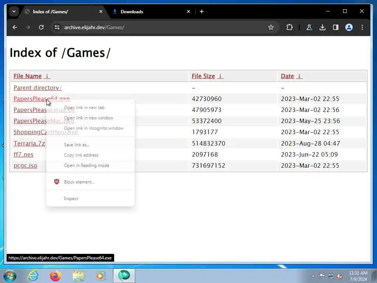Click file size 47905973

(207, 110)
